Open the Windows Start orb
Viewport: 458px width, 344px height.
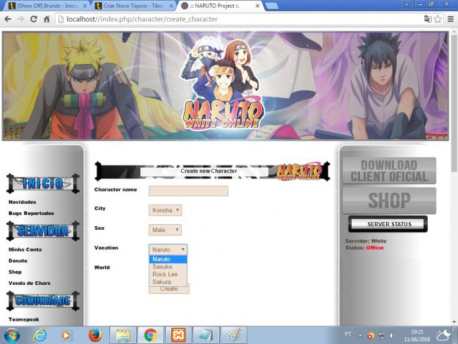point(12,336)
